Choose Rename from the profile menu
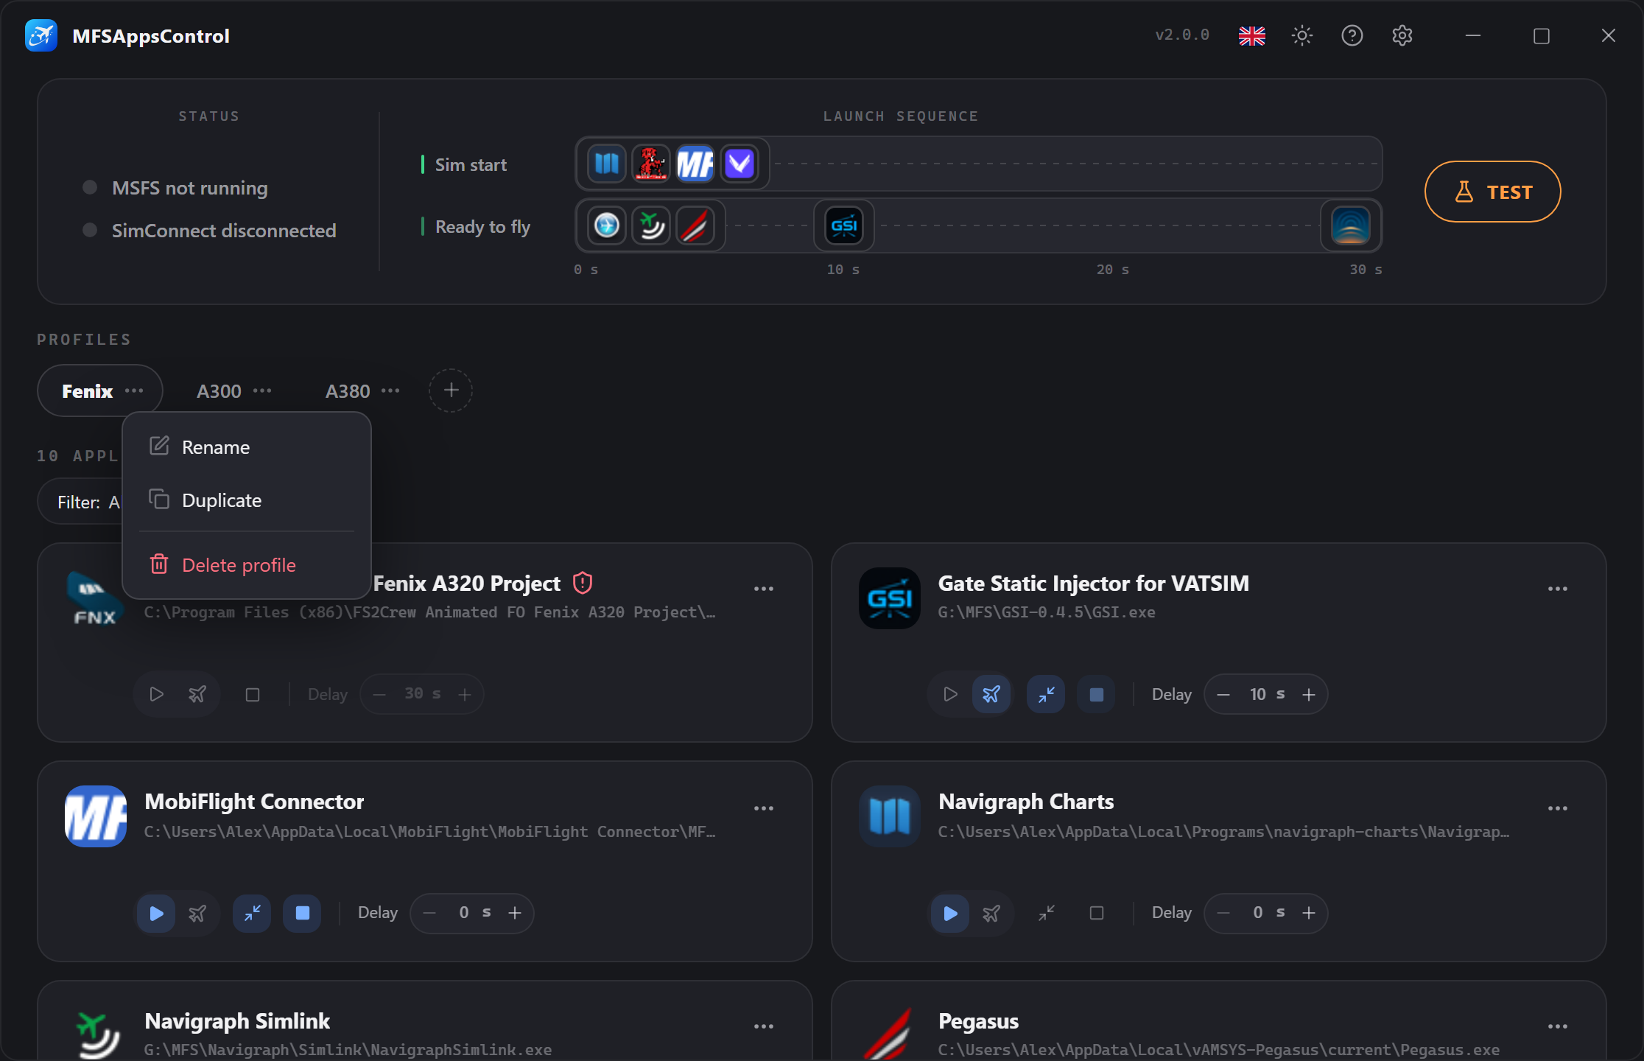The width and height of the screenshot is (1644, 1061). 247,447
